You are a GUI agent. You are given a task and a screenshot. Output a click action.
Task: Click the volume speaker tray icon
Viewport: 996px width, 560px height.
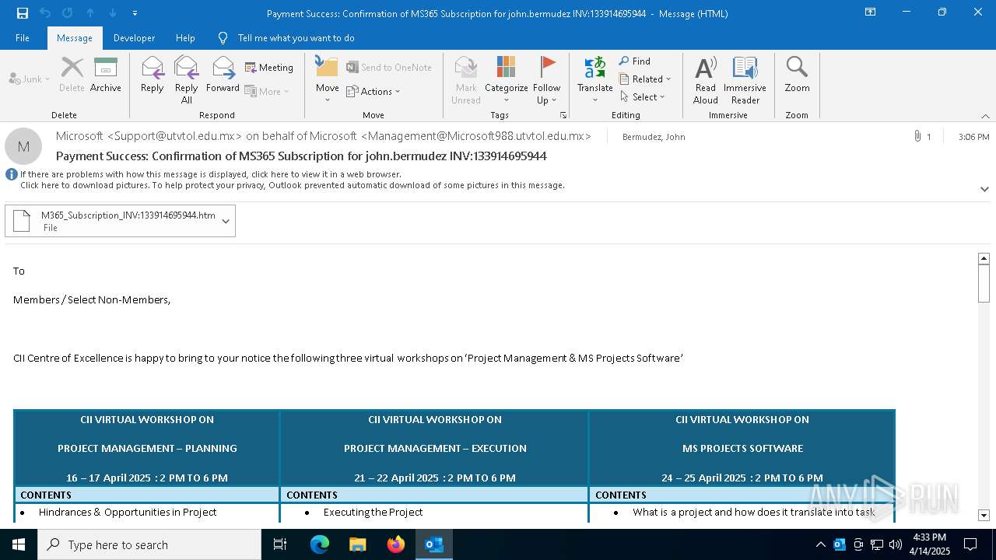[895, 544]
